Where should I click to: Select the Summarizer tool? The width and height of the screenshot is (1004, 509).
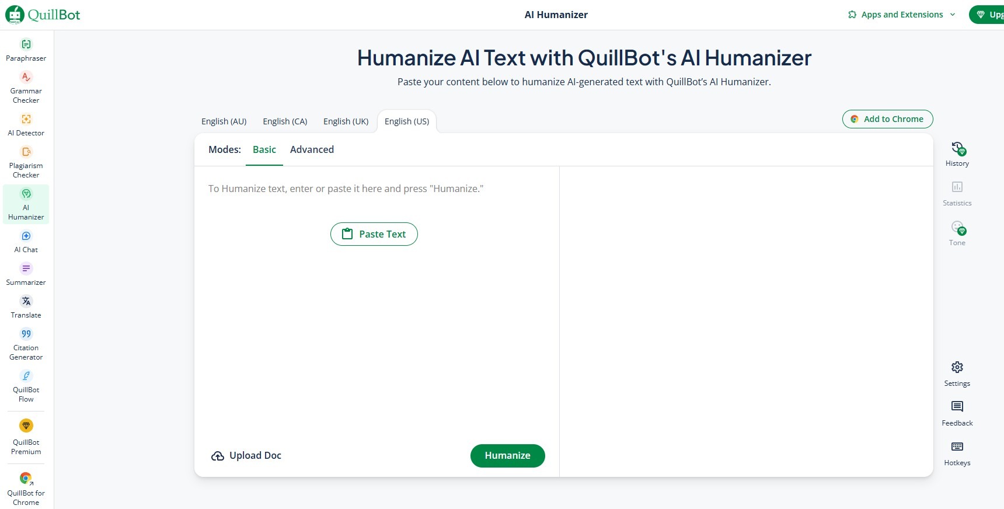click(26, 273)
